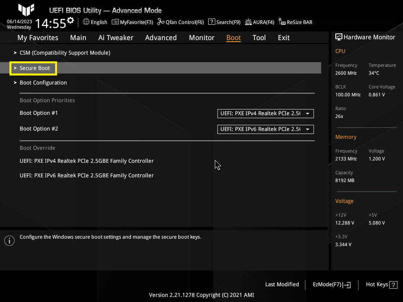Open the Secure Boot submenu

[x=161, y=68]
